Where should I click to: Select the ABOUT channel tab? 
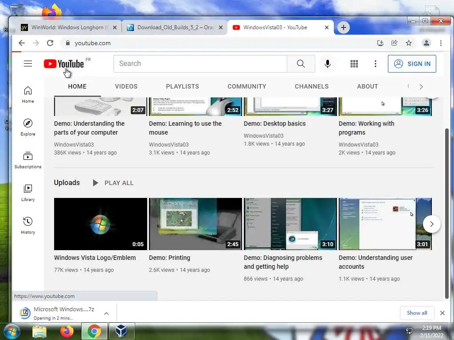[368, 86]
